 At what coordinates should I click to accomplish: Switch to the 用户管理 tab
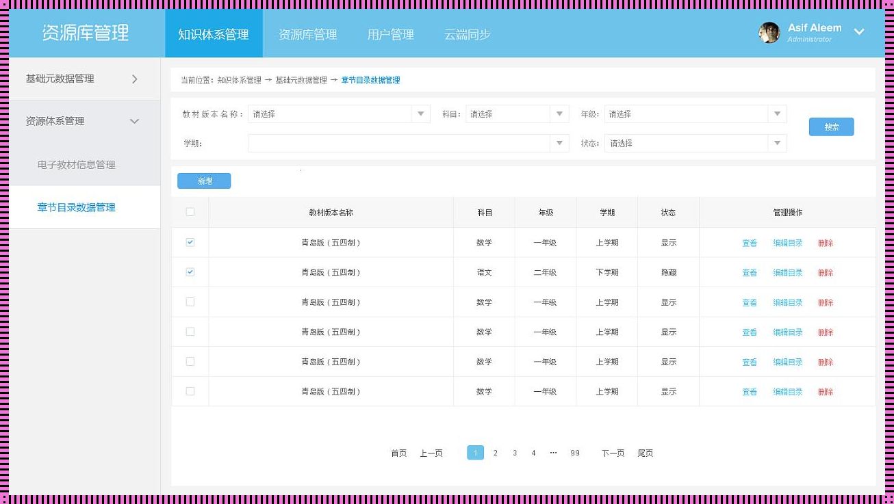(390, 34)
